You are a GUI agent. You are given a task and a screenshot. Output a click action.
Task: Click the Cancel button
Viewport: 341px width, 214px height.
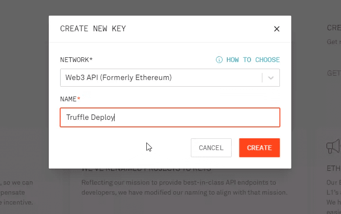(x=211, y=148)
